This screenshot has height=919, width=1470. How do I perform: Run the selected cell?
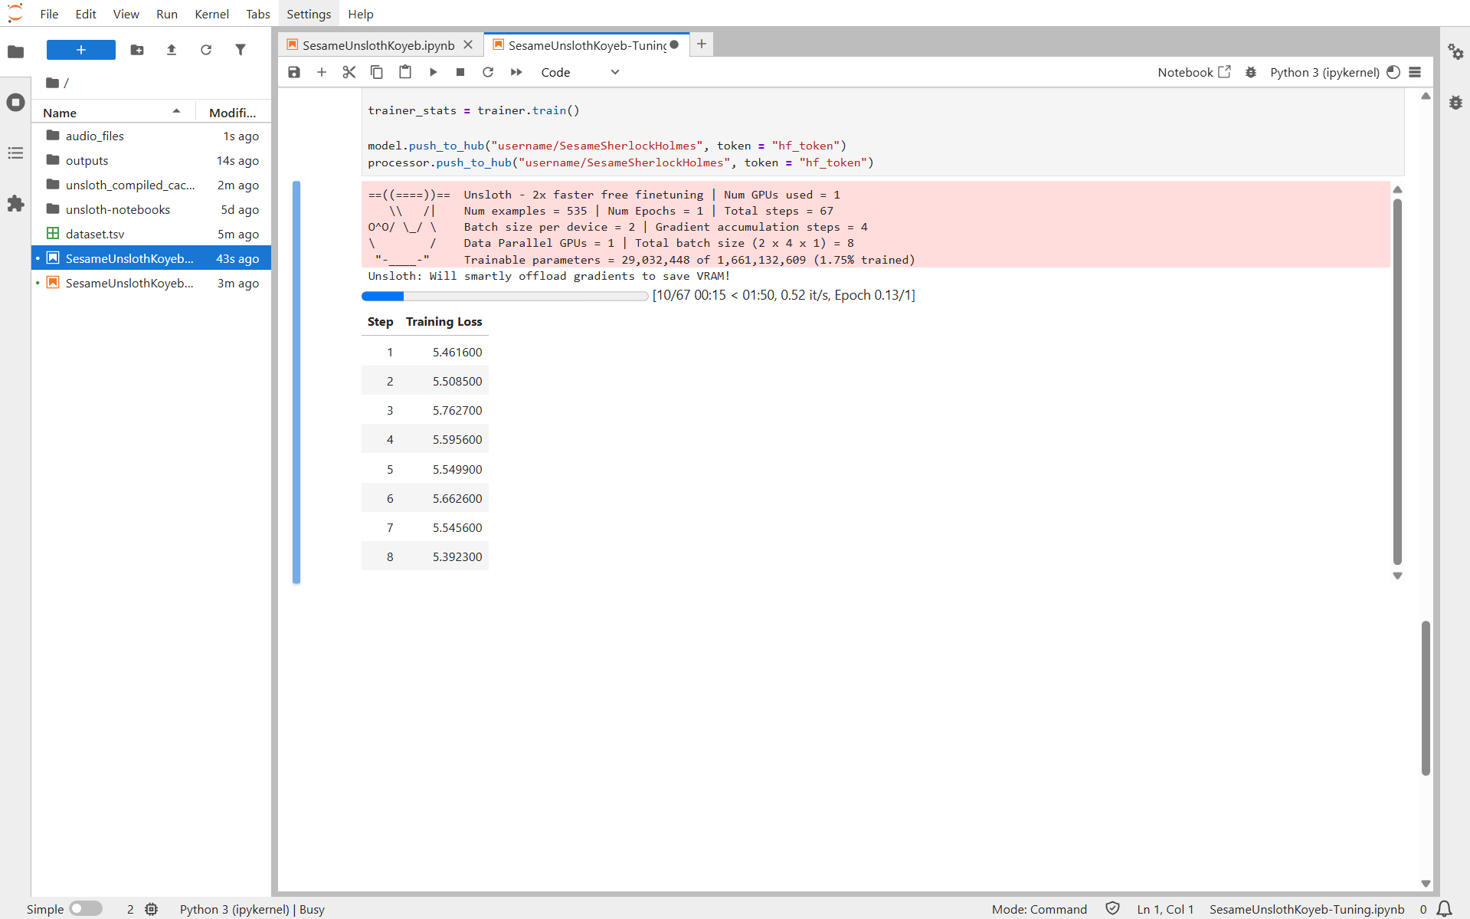(x=433, y=72)
